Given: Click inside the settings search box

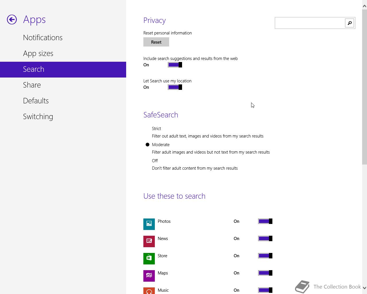Looking at the screenshot, I should [x=310, y=23].
